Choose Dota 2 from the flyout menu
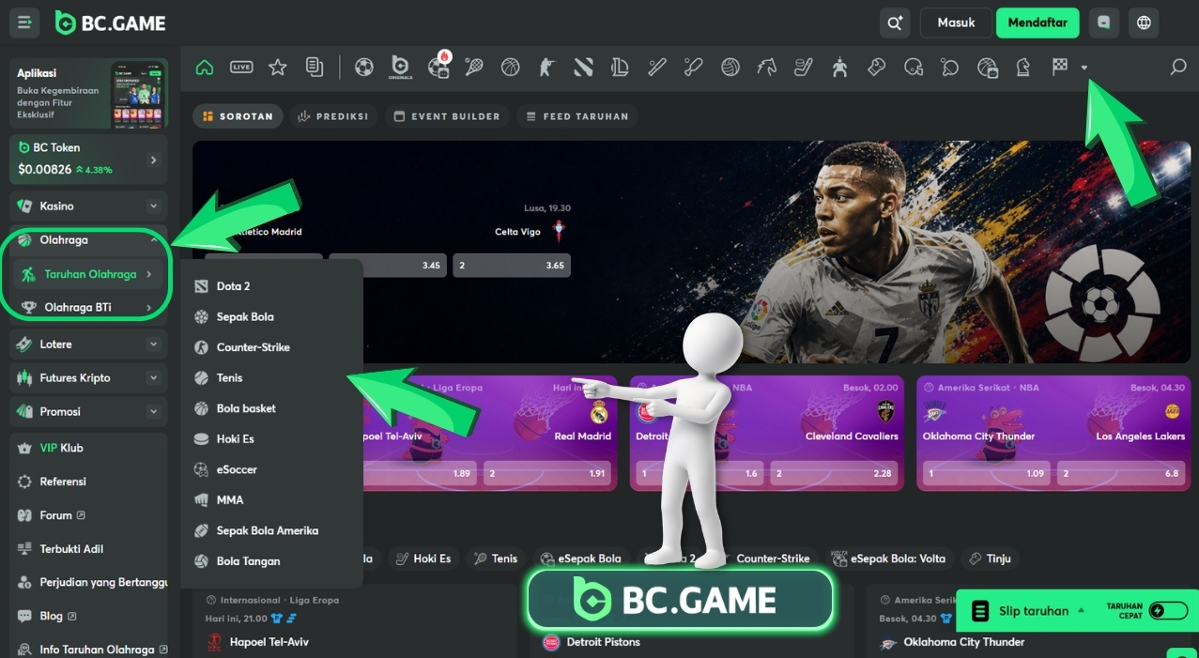Image resolution: width=1199 pixels, height=658 pixels. [271, 286]
